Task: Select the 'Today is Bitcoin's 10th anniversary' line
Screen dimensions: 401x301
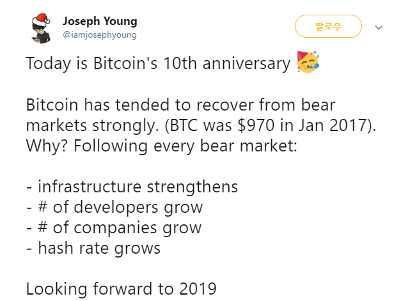Action: 158,63
